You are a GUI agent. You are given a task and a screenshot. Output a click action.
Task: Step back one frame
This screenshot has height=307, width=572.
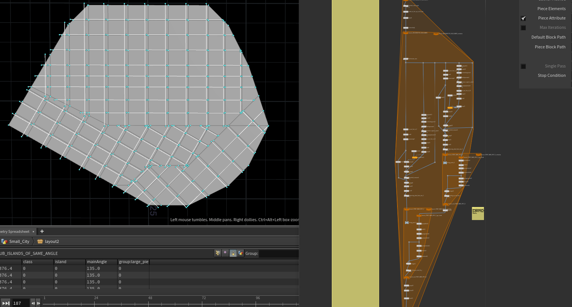pyautogui.click(x=33, y=303)
